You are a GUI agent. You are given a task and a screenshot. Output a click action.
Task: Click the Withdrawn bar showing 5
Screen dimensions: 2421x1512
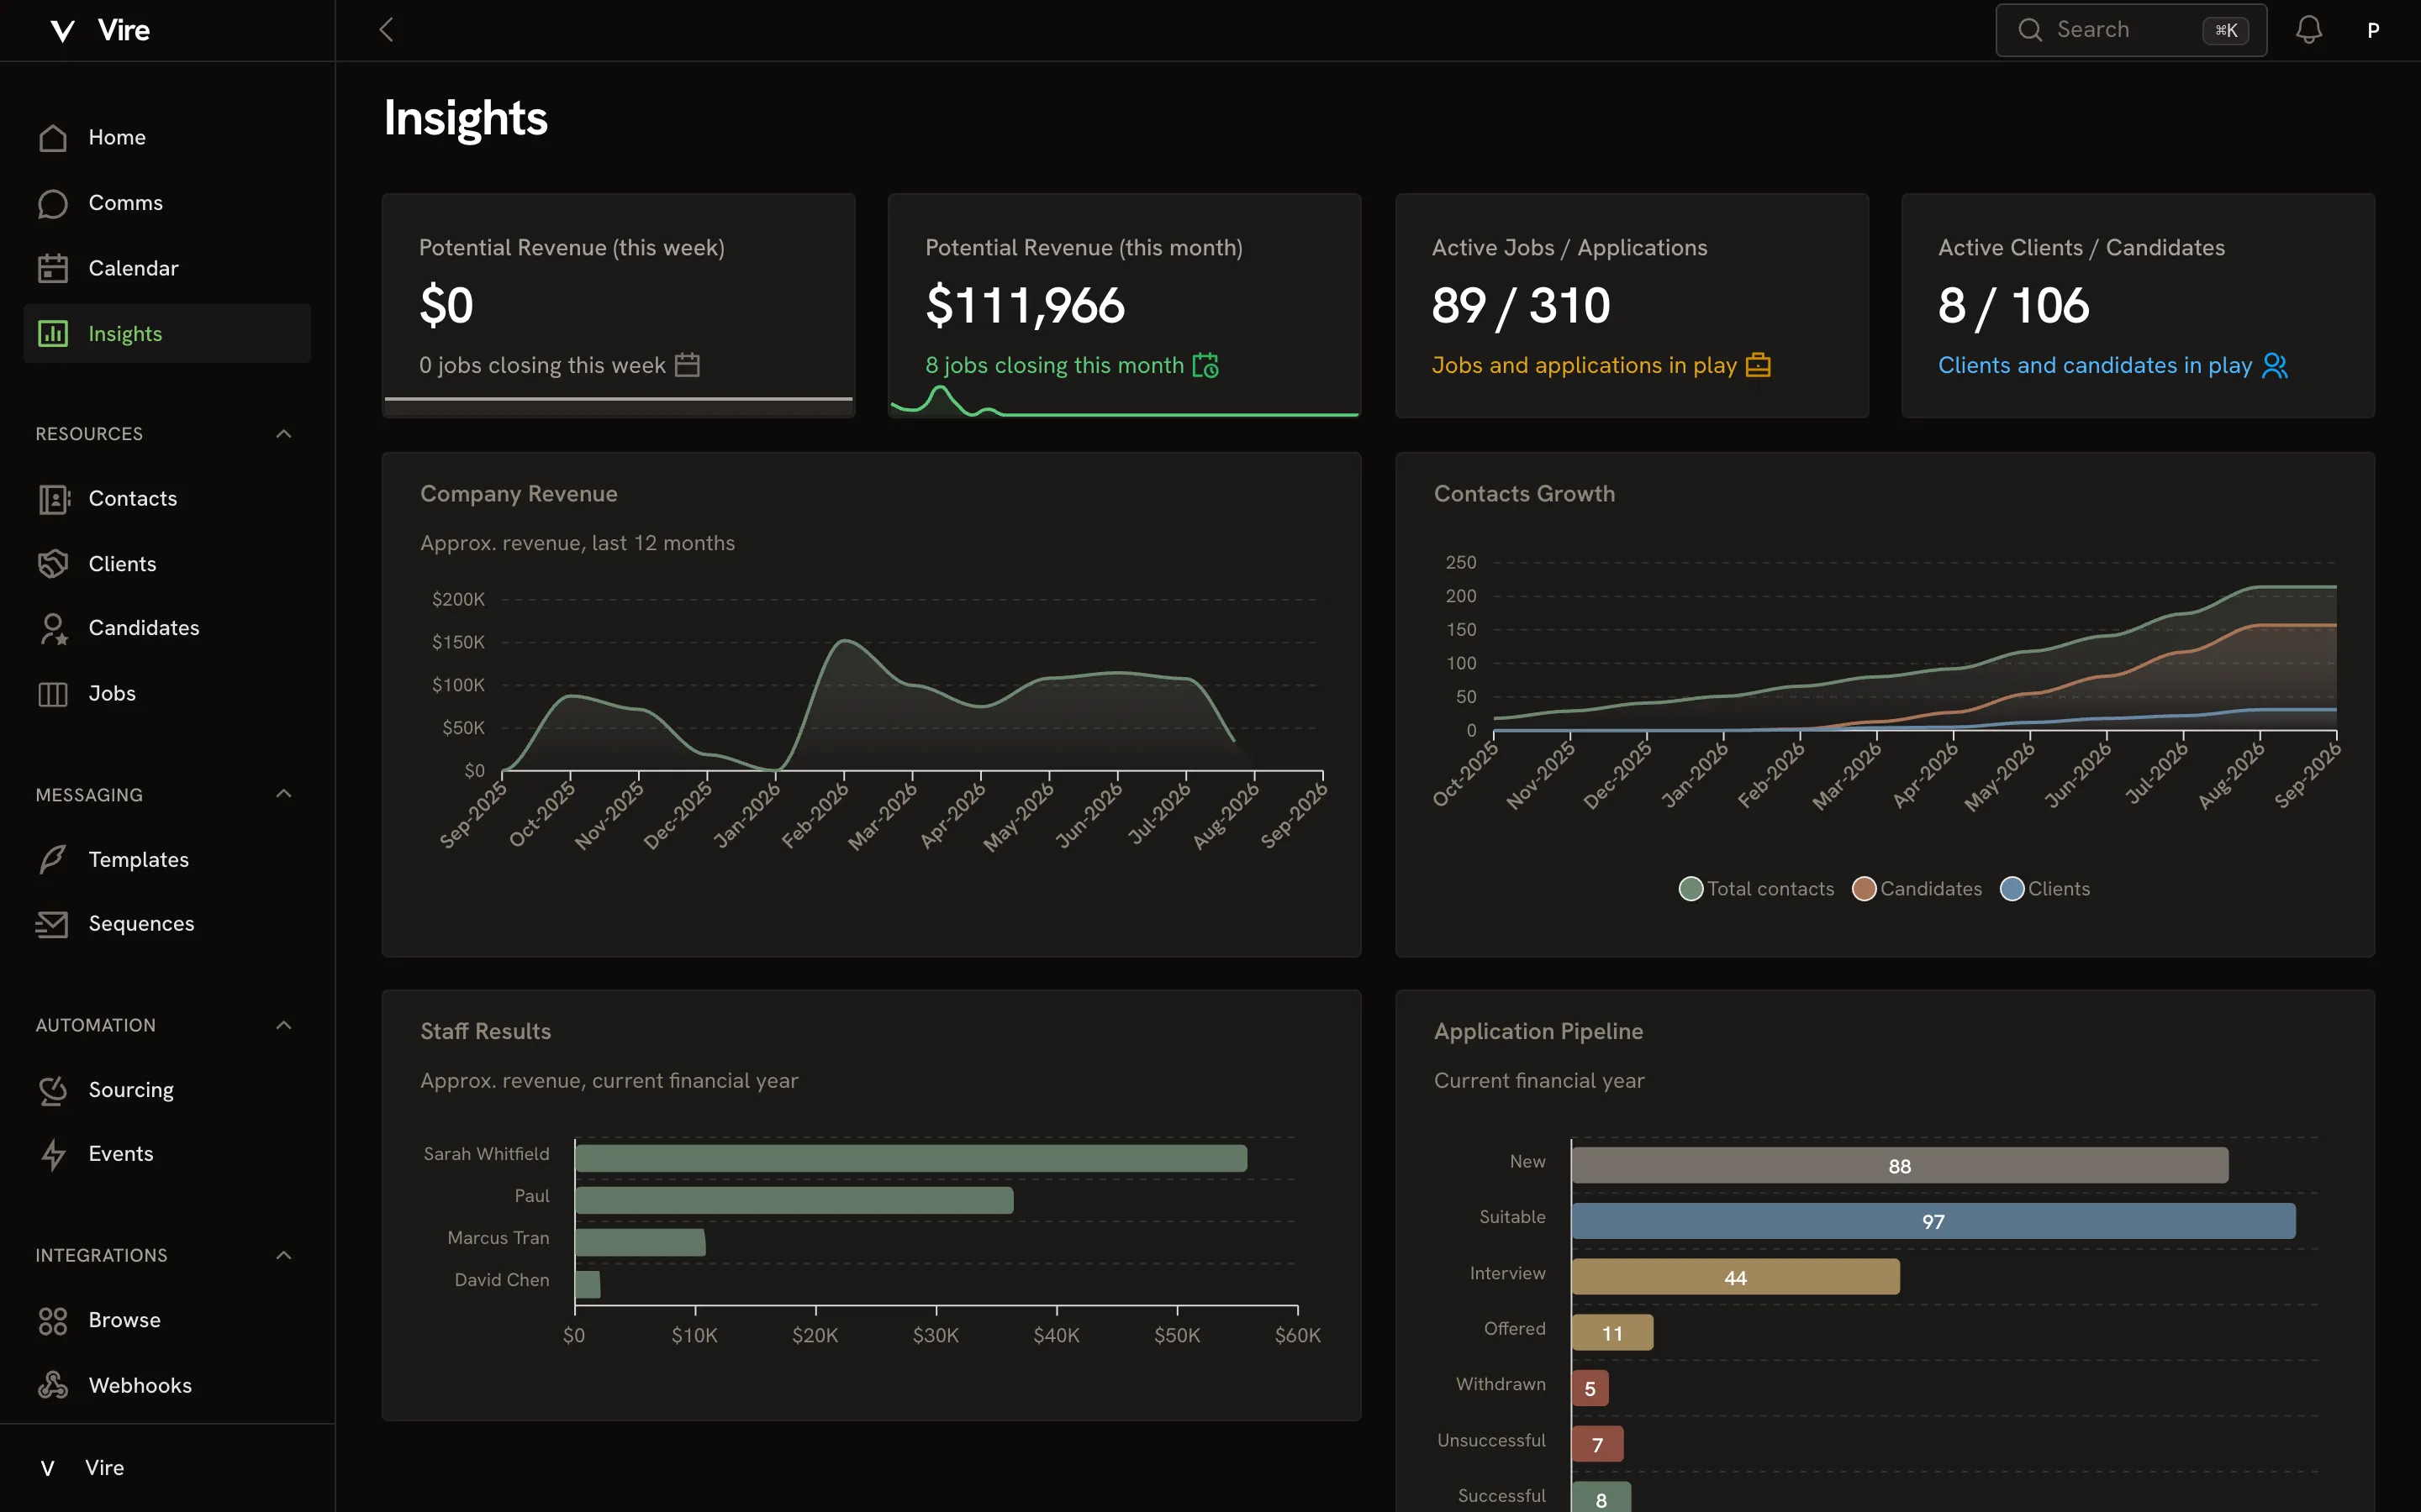pos(1590,1388)
